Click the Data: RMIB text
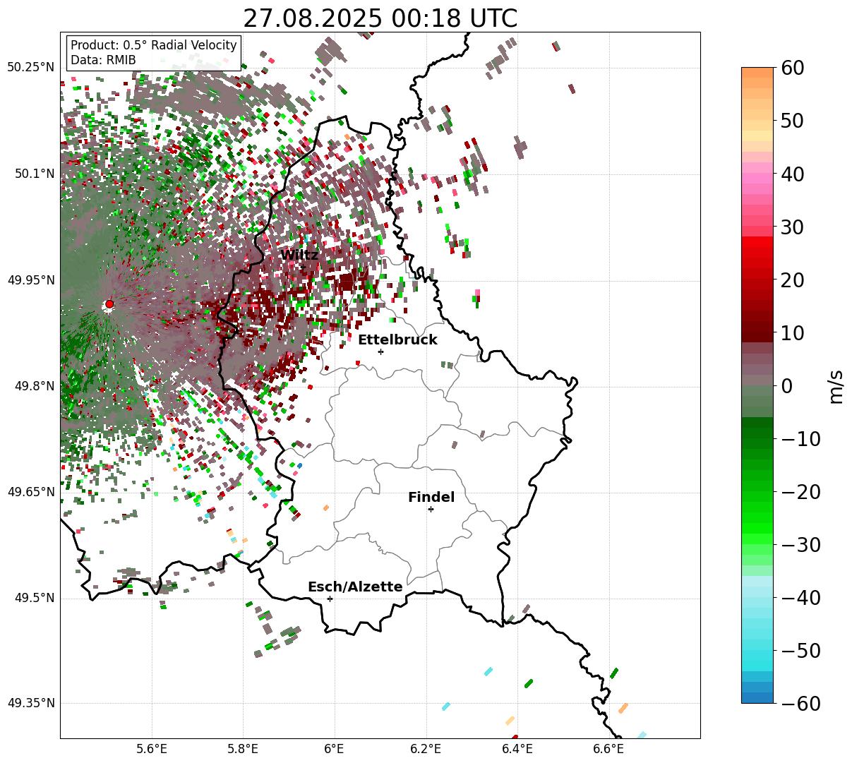This screenshot has width=852, height=763. 103,60
